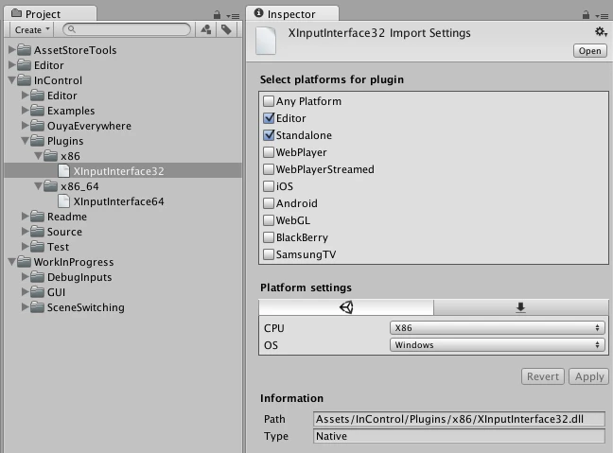
Task: Enable the BlackBerry checkbox
Action: tap(269, 237)
